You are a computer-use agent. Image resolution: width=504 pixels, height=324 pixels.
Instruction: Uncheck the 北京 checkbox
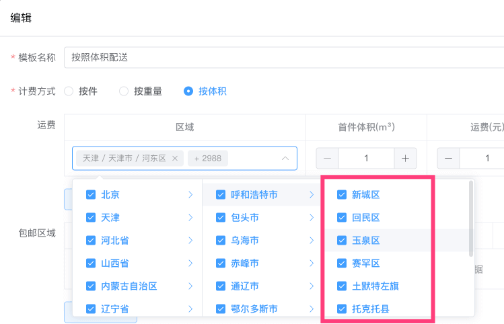coord(91,195)
